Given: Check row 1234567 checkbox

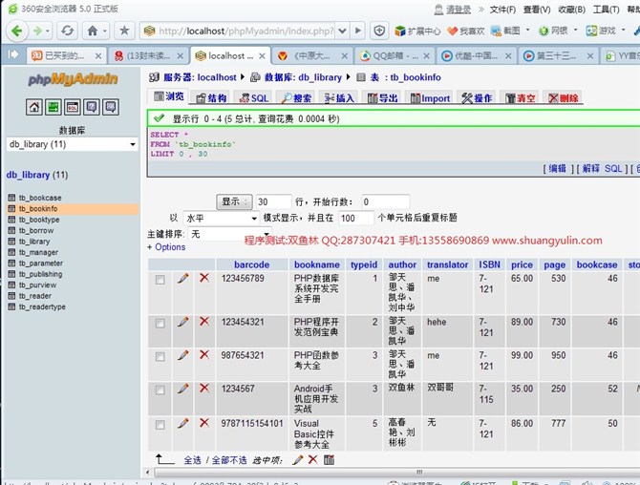Looking at the screenshot, I should [160, 390].
